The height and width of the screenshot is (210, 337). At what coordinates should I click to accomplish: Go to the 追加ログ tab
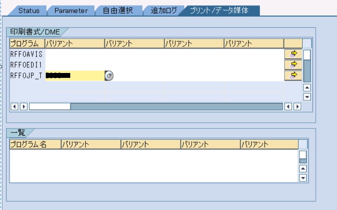click(163, 11)
